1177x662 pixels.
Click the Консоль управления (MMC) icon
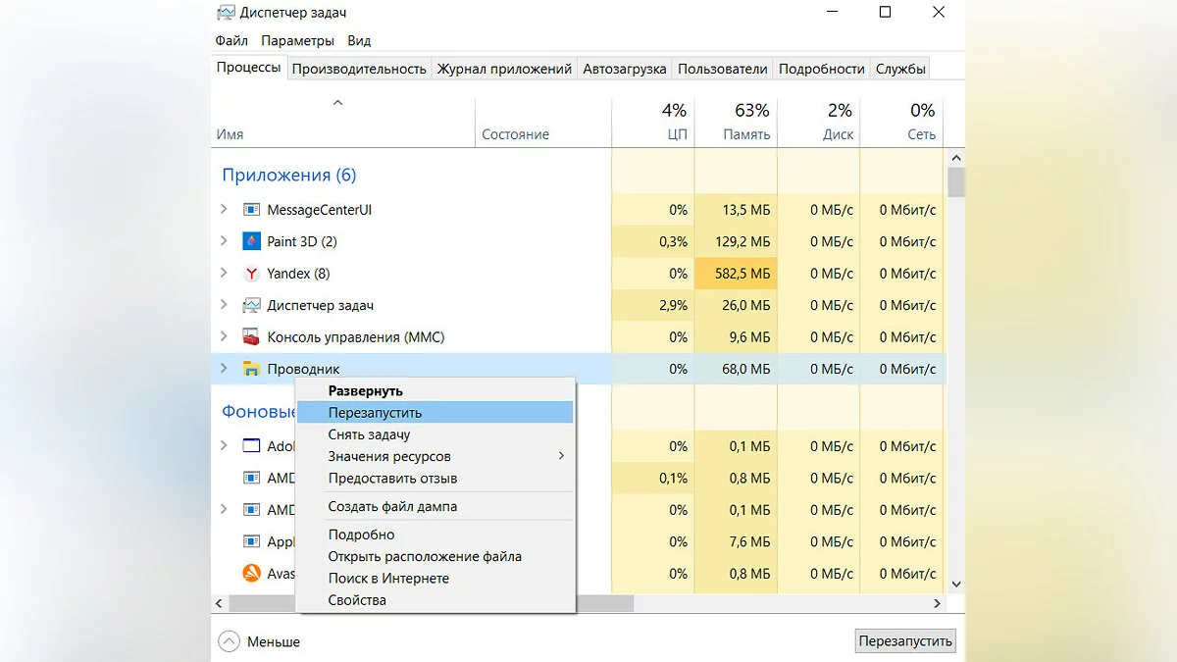pyautogui.click(x=251, y=337)
